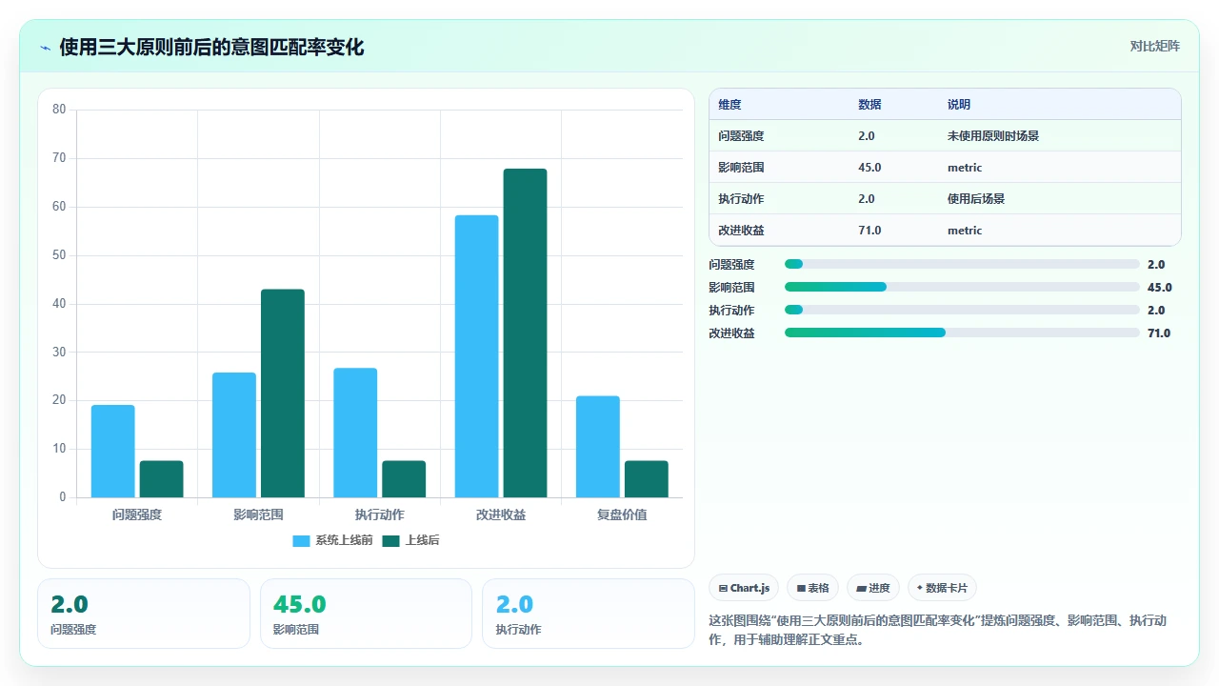Image resolution: width=1219 pixels, height=686 pixels.
Task: Click the 问题强度 progress bar
Action: 962,264
